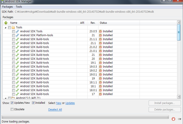Check the Android SDK Platform-tools checkbox

click(14, 35)
